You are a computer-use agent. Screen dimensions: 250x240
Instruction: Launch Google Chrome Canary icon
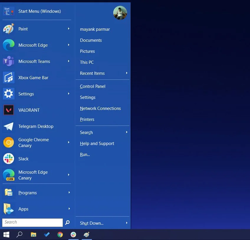click(9, 142)
